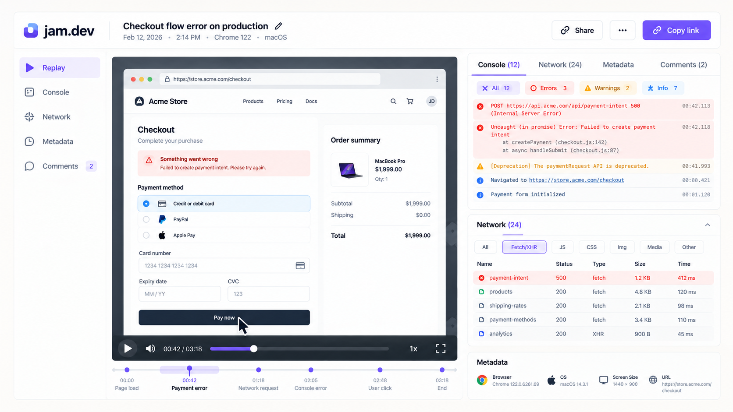Click the jam.dev logo

pyautogui.click(x=59, y=31)
